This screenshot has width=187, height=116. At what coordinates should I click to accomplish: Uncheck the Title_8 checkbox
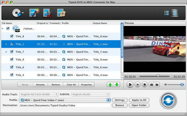12,36
